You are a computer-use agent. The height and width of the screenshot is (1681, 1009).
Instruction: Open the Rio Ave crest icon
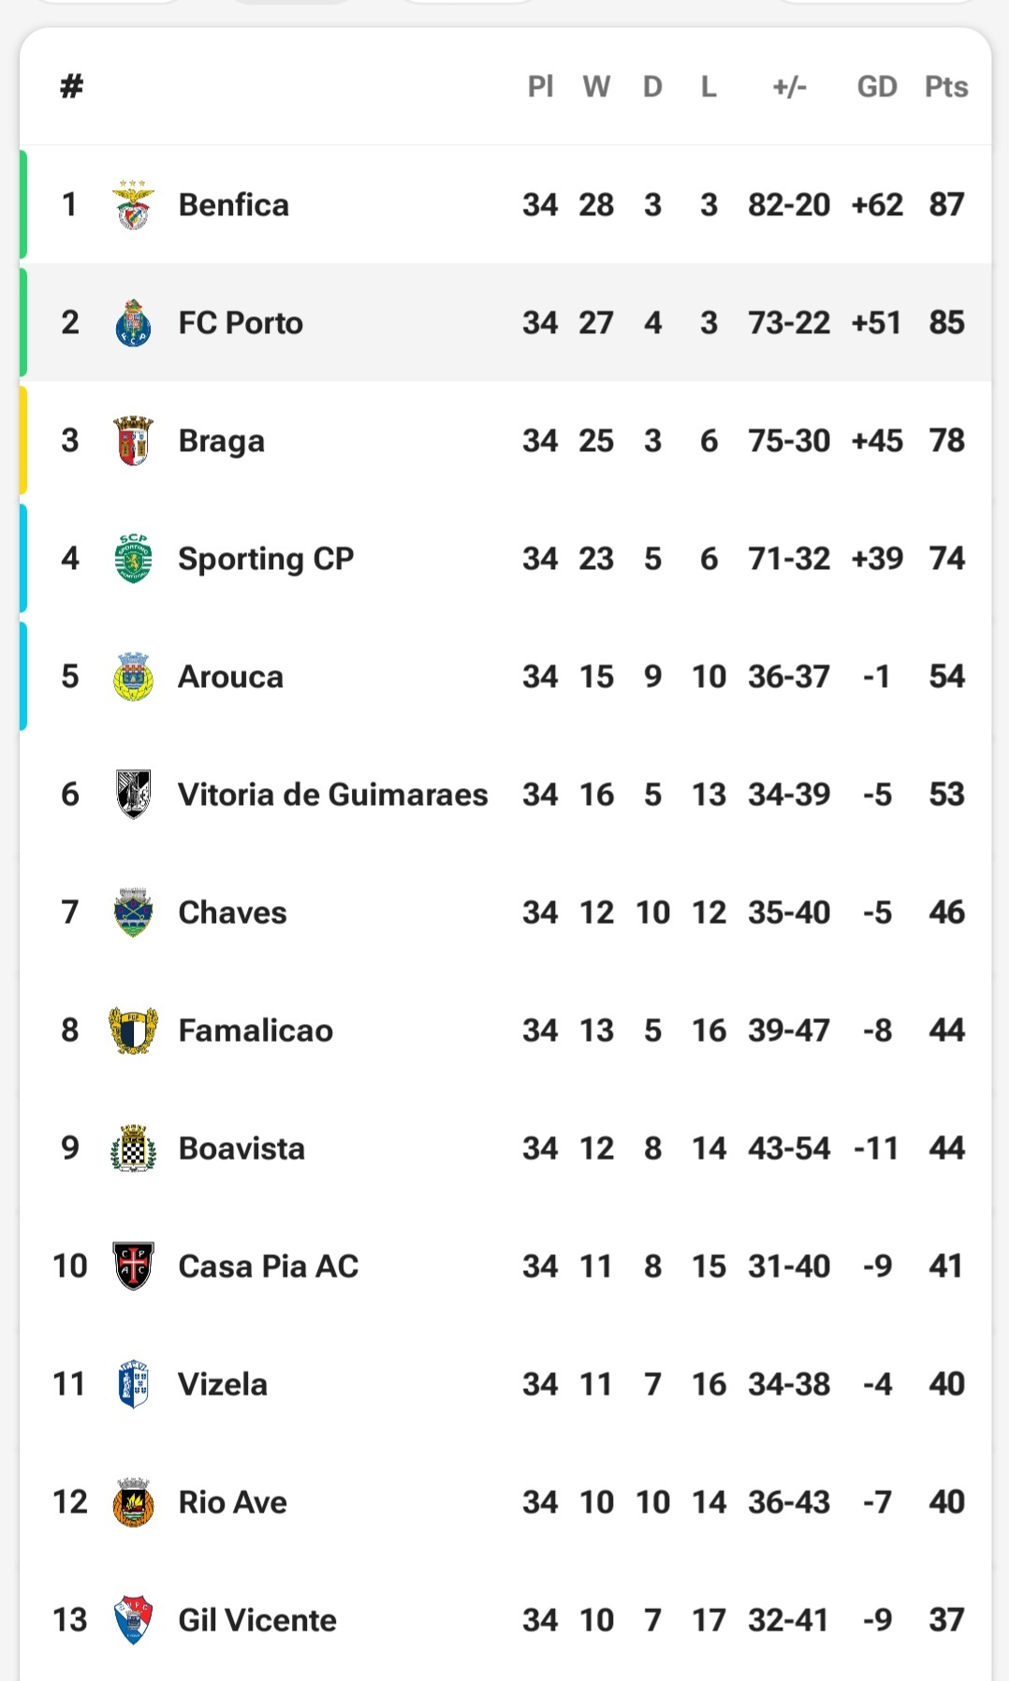(x=133, y=1502)
